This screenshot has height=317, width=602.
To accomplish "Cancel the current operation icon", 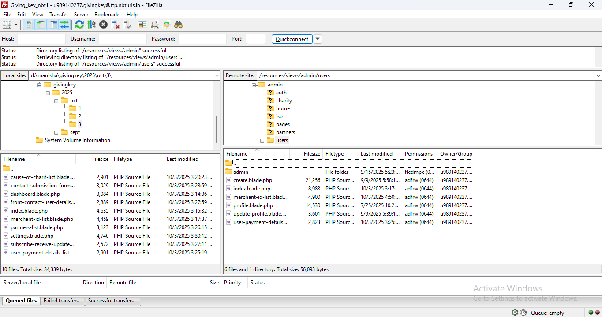I will [103, 25].
